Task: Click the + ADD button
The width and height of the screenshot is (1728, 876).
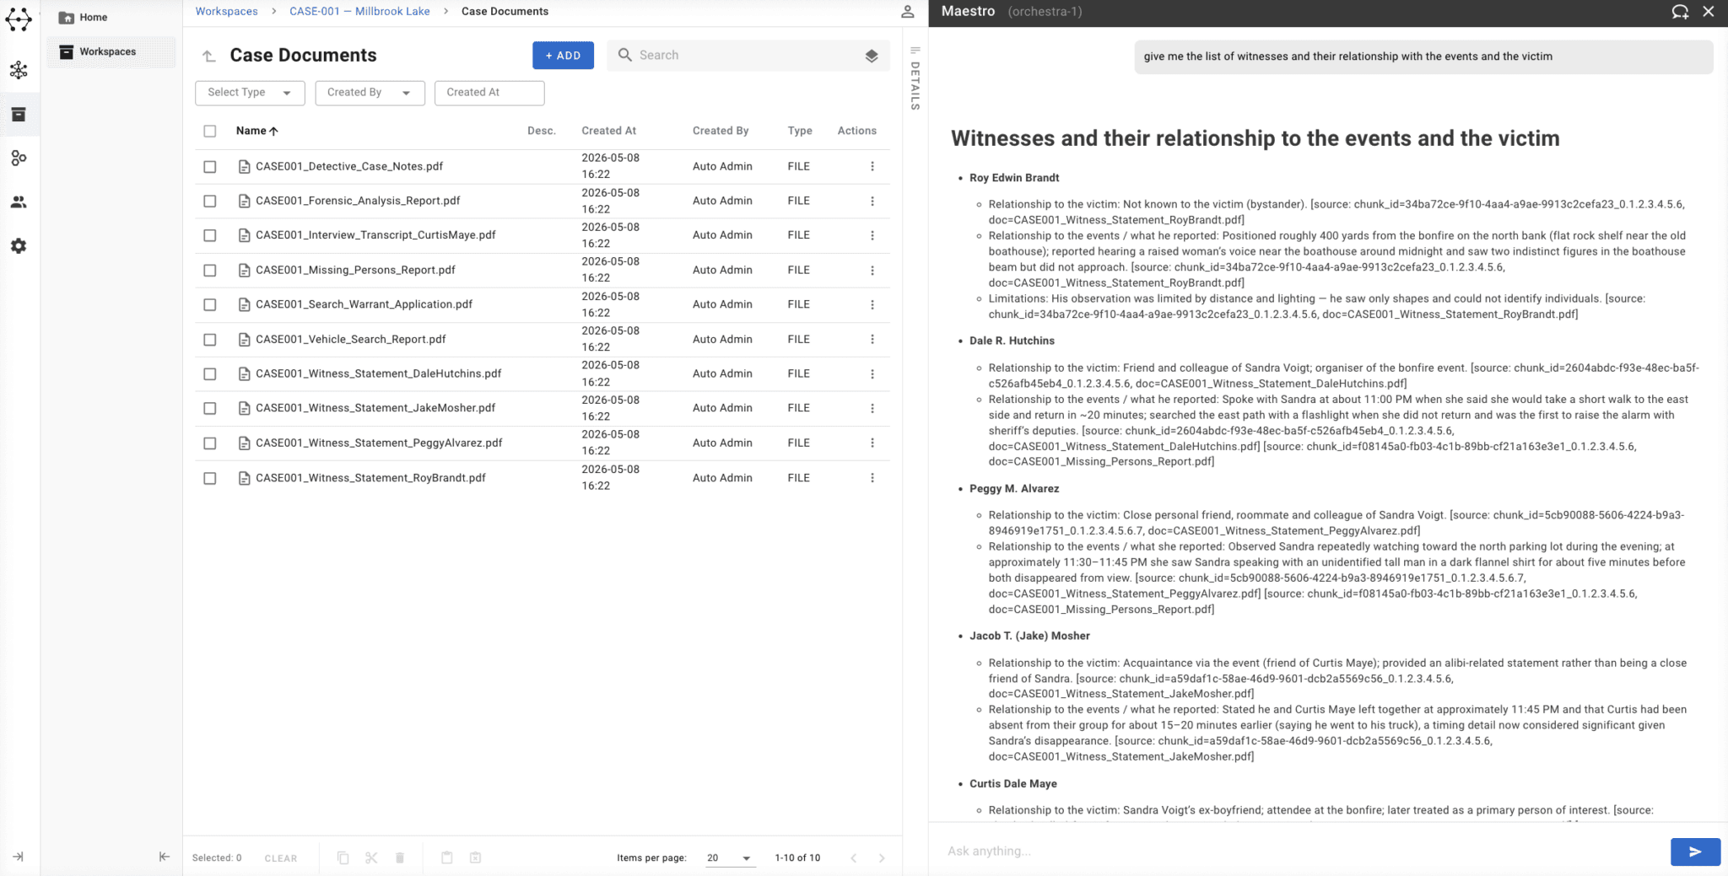Action: (563, 56)
